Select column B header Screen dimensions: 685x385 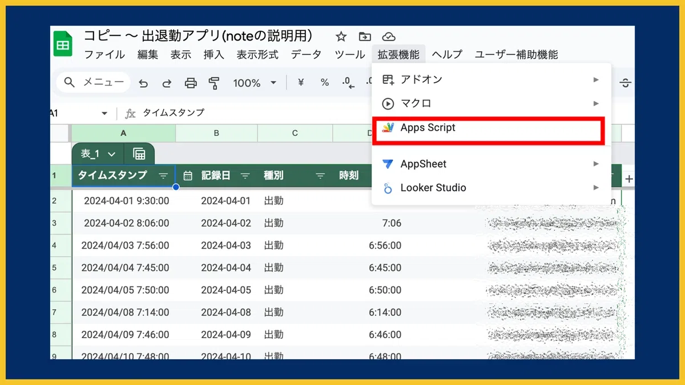coord(216,133)
